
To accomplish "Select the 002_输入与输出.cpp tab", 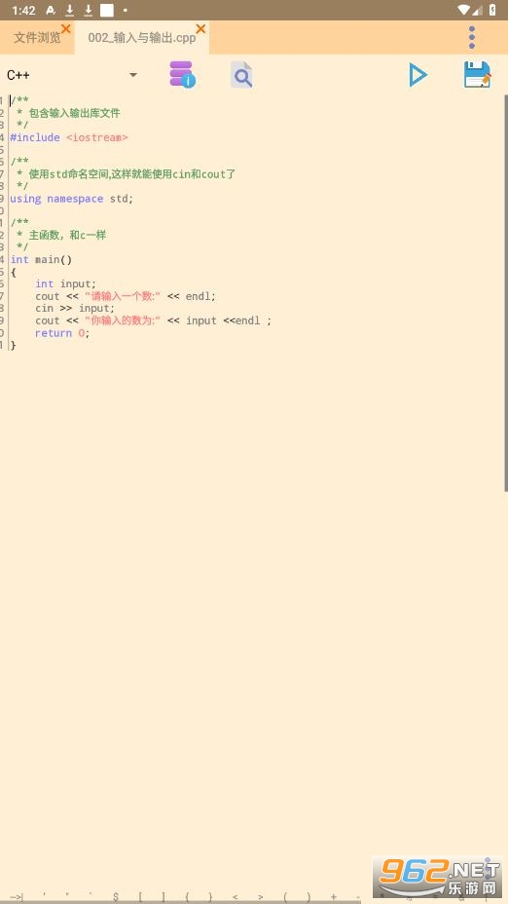I will click(142, 38).
